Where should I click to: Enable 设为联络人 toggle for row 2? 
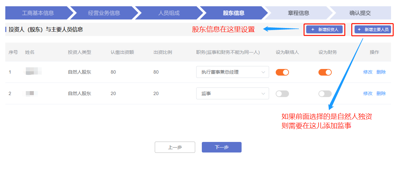(282, 94)
